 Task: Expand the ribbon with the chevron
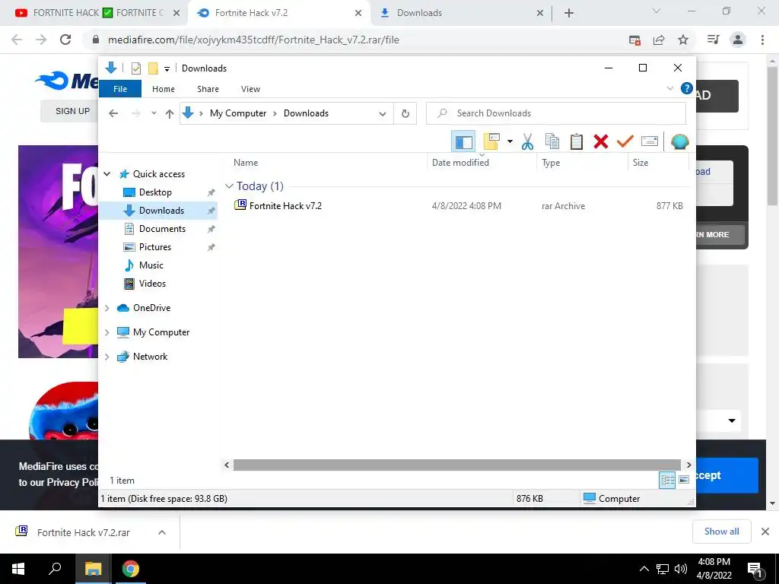pyautogui.click(x=669, y=88)
